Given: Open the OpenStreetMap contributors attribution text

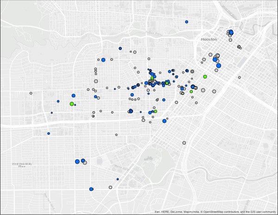Looking at the screenshot, I should click(x=221, y=212).
